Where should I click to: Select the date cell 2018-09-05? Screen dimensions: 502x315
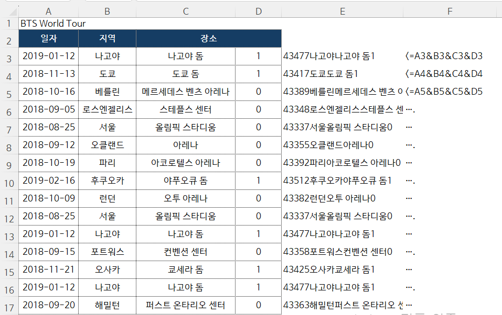coord(48,109)
